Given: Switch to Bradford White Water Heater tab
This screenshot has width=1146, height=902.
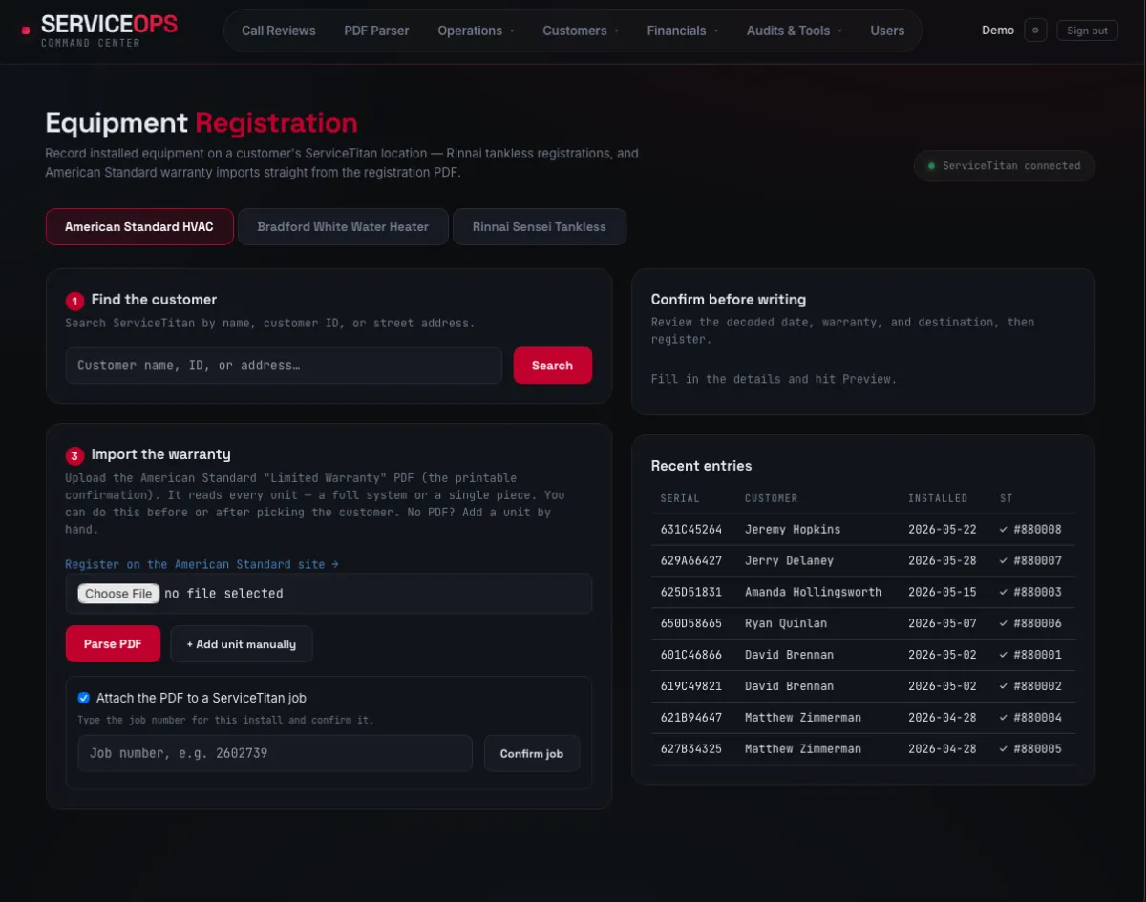Looking at the screenshot, I should pos(343,227).
